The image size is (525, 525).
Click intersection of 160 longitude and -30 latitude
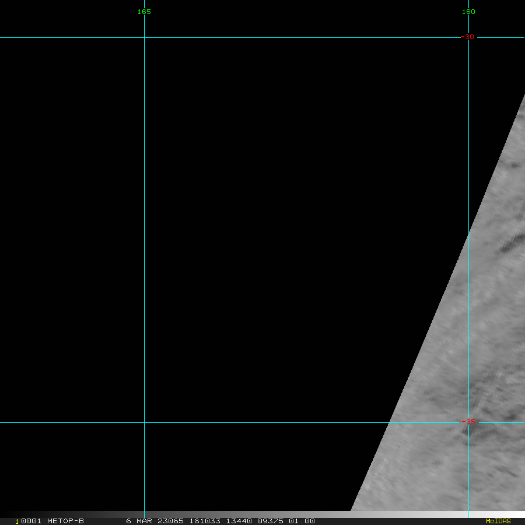[468, 37]
